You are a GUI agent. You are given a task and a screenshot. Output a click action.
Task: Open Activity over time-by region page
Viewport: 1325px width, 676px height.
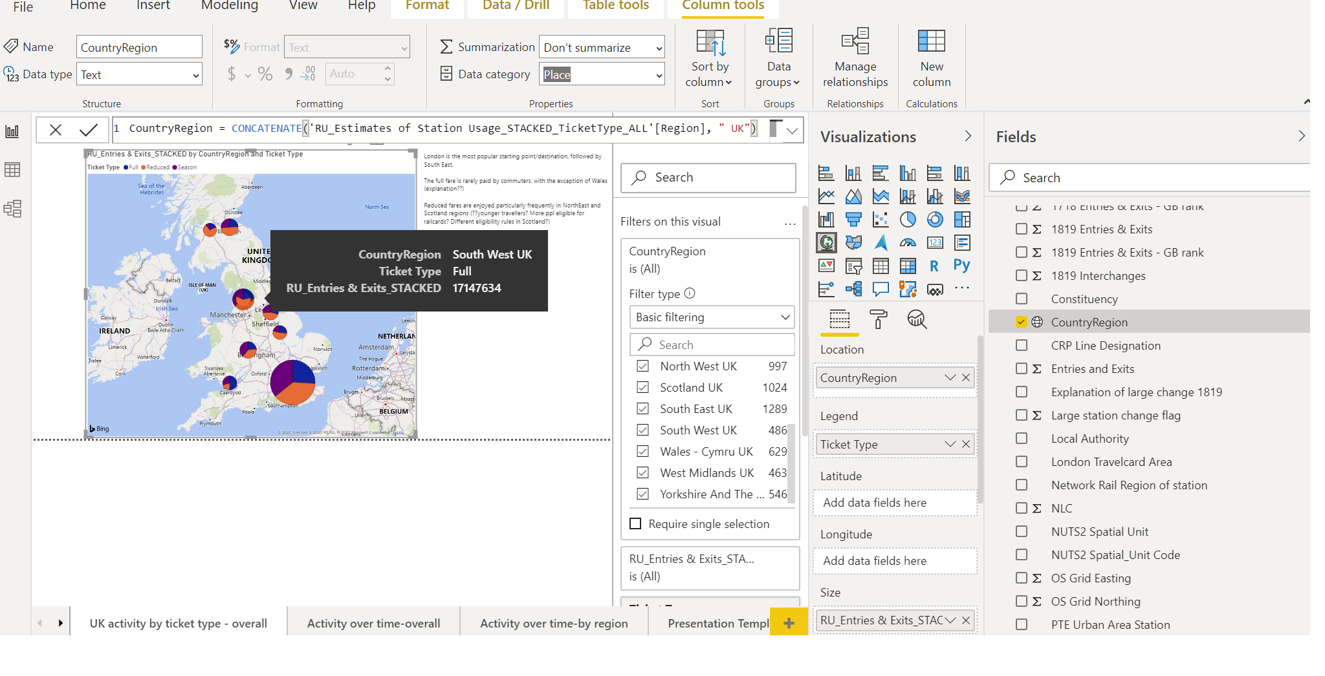point(554,623)
